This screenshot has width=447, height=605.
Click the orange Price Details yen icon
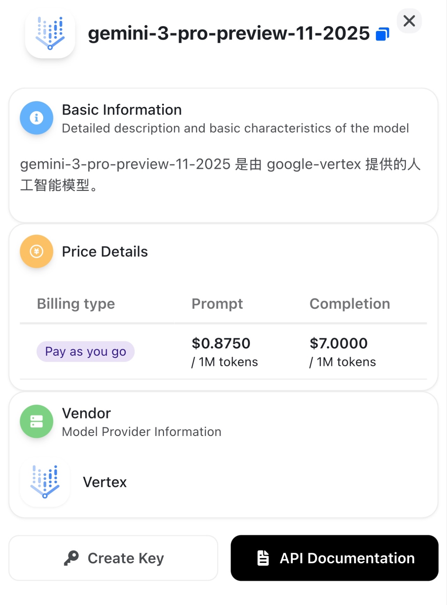pos(37,251)
